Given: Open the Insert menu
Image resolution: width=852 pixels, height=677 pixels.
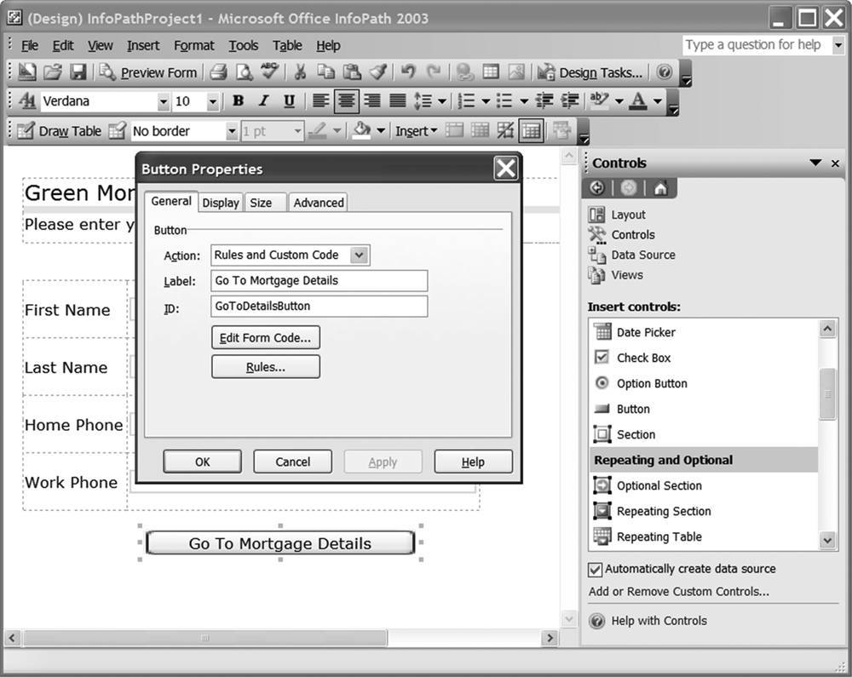Looking at the screenshot, I should click(x=143, y=46).
